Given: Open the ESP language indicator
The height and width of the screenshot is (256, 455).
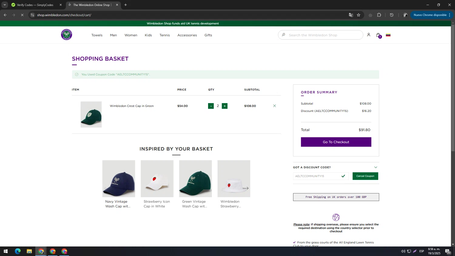Looking at the screenshot, I should pos(422,251).
